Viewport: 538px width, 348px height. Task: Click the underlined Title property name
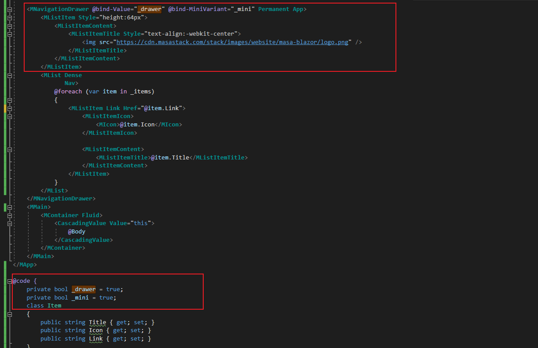[x=97, y=322]
